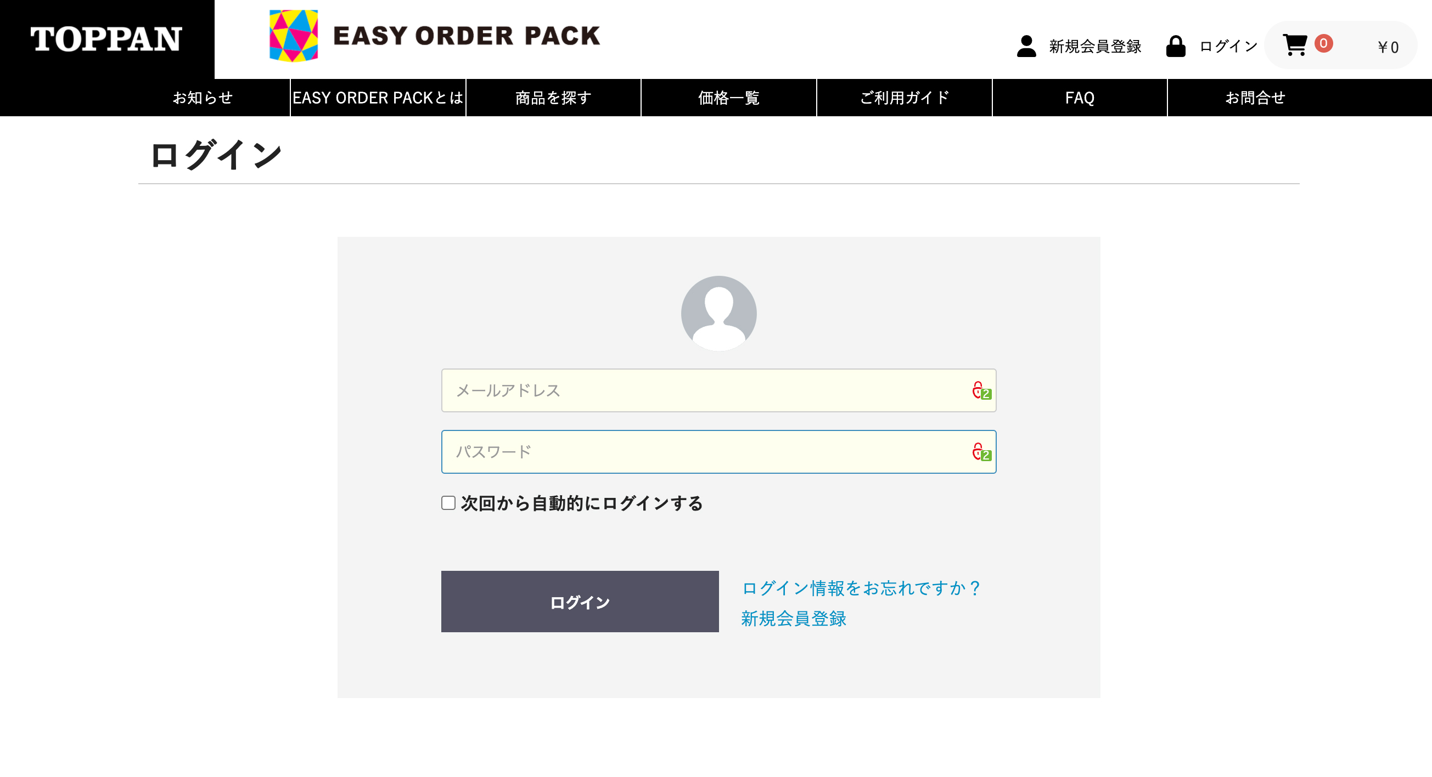The image size is (1432, 777).
Task: Click the gray user avatar image
Action: (718, 313)
